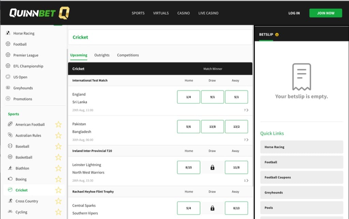The image size is (349, 219).
Task: Open the Sports menu in header
Action: pos(138,13)
